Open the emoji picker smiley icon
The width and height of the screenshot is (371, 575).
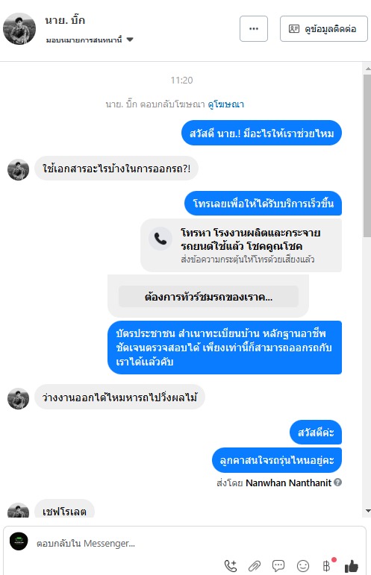[x=303, y=566]
